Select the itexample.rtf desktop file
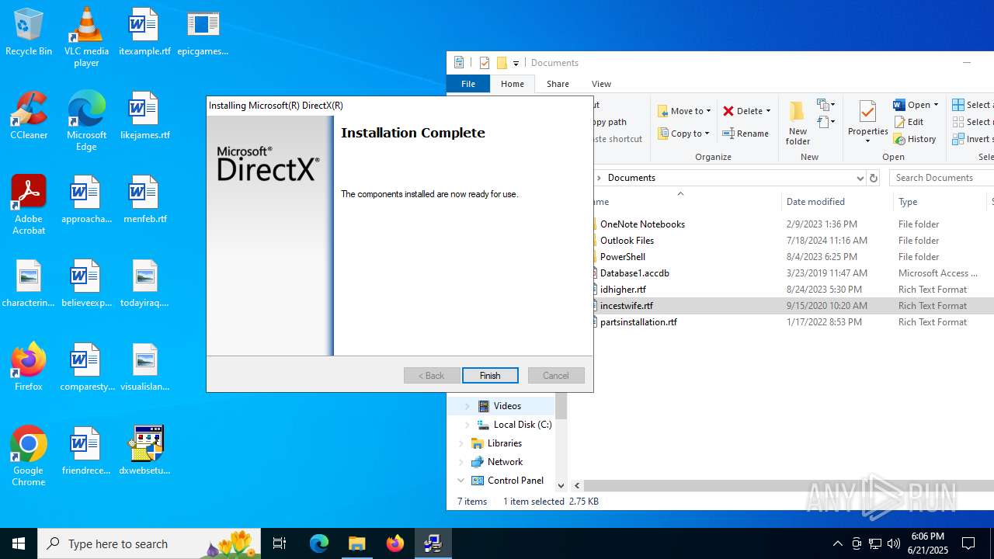Image resolution: width=994 pixels, height=559 pixels. click(144, 32)
